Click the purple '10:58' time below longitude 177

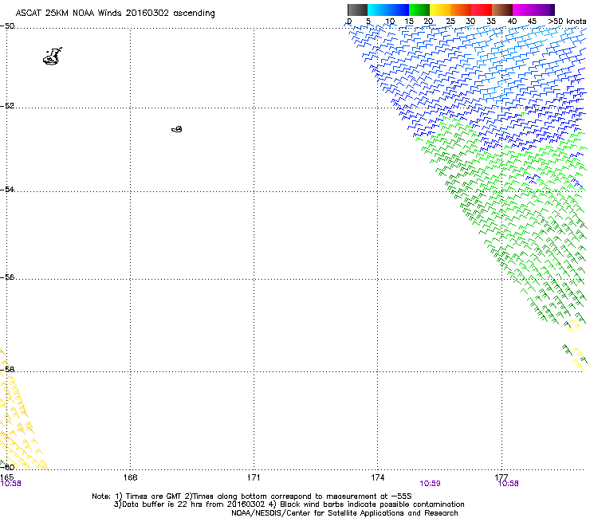point(508,484)
